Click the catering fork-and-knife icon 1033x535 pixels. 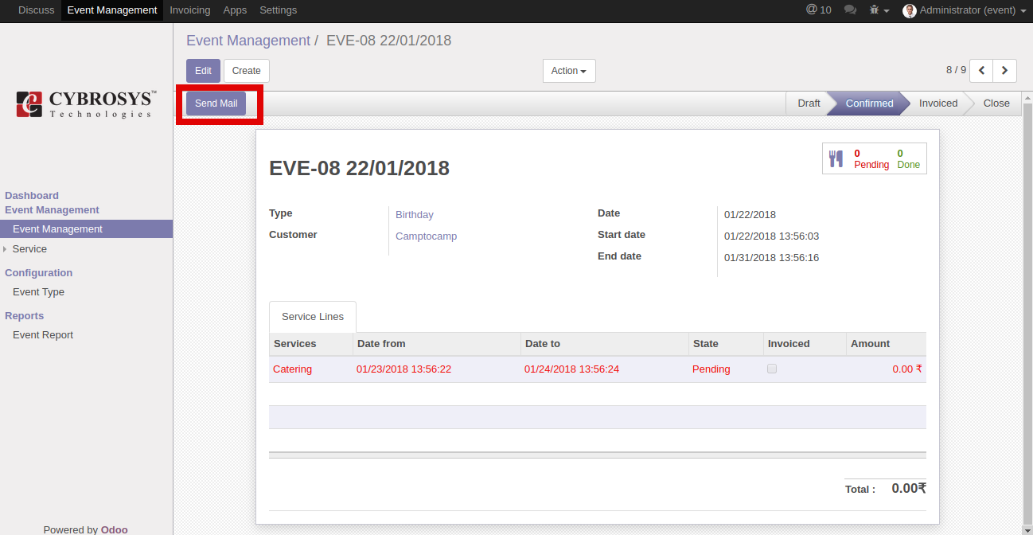(836, 158)
